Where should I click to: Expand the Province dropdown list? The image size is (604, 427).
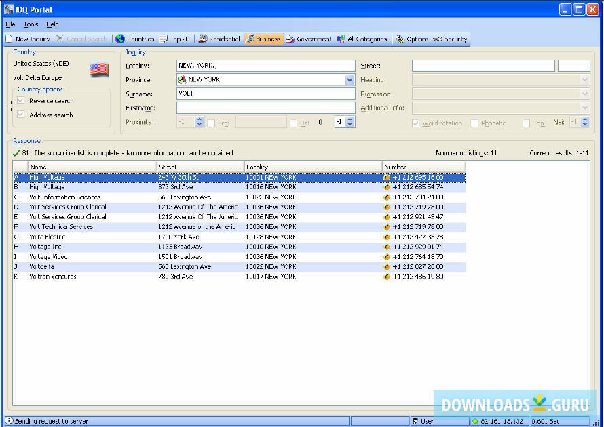[350, 80]
